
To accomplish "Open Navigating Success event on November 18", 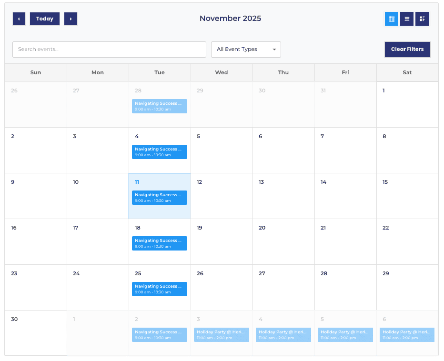I will click(160, 243).
